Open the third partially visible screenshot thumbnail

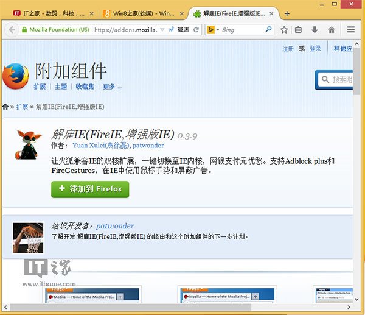pyautogui.click(x=333, y=295)
